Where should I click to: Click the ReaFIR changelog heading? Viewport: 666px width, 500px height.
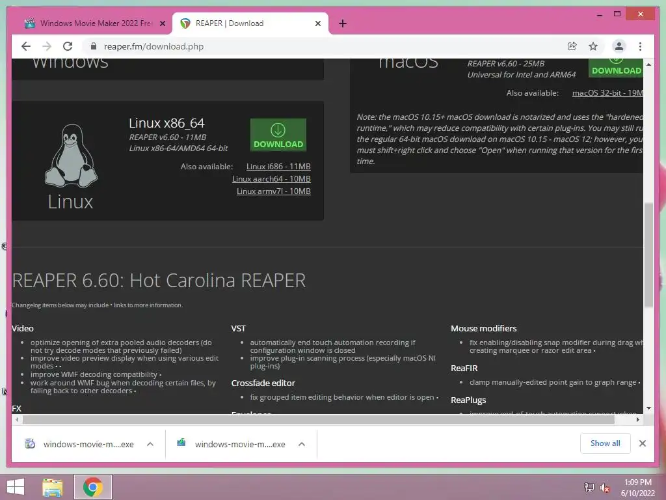[464, 368]
